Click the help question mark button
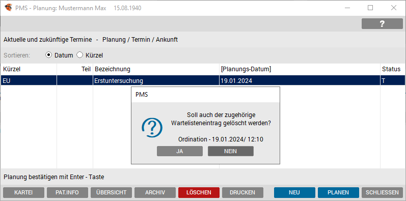 [382, 24]
